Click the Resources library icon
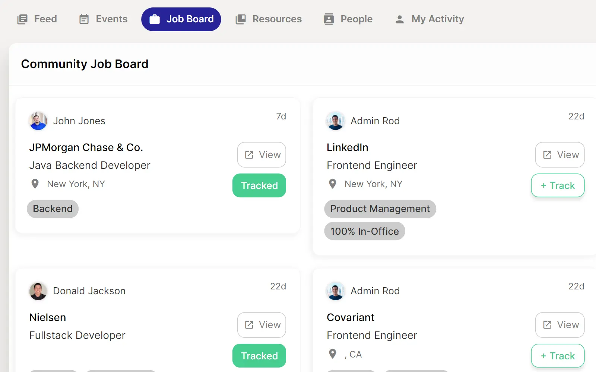The image size is (596, 372). tap(241, 19)
